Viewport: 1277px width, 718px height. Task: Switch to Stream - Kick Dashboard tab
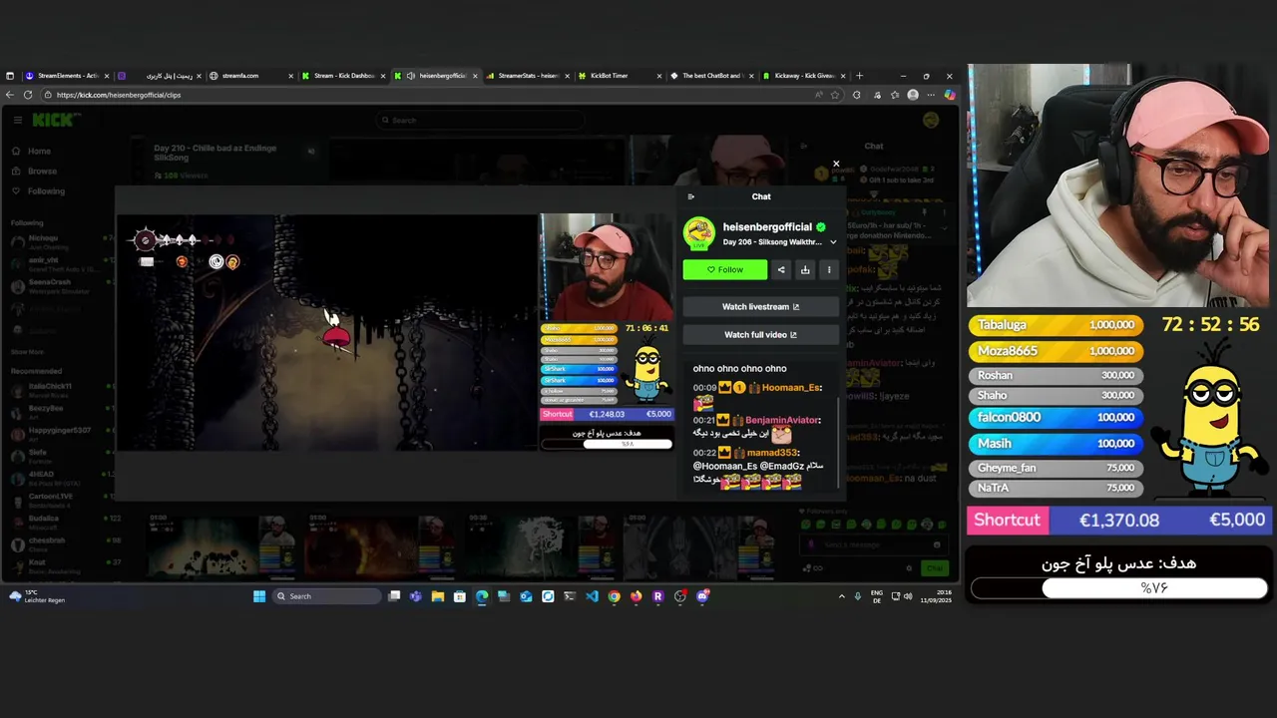(x=343, y=76)
